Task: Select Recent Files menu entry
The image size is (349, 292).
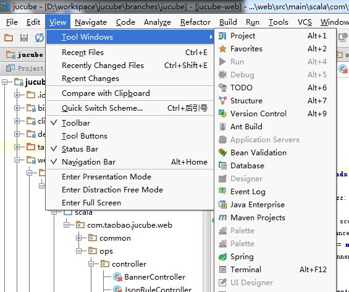Action: tap(130, 53)
